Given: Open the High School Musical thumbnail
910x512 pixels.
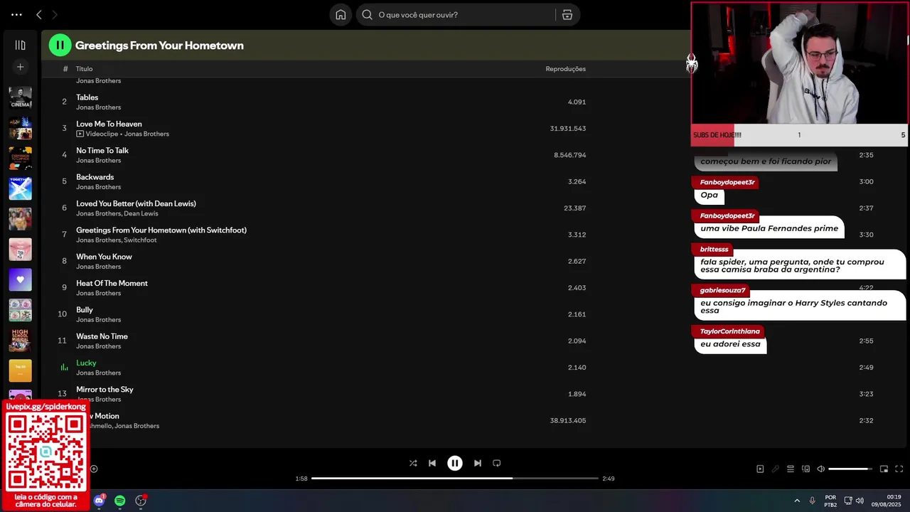Looking at the screenshot, I should [x=20, y=340].
